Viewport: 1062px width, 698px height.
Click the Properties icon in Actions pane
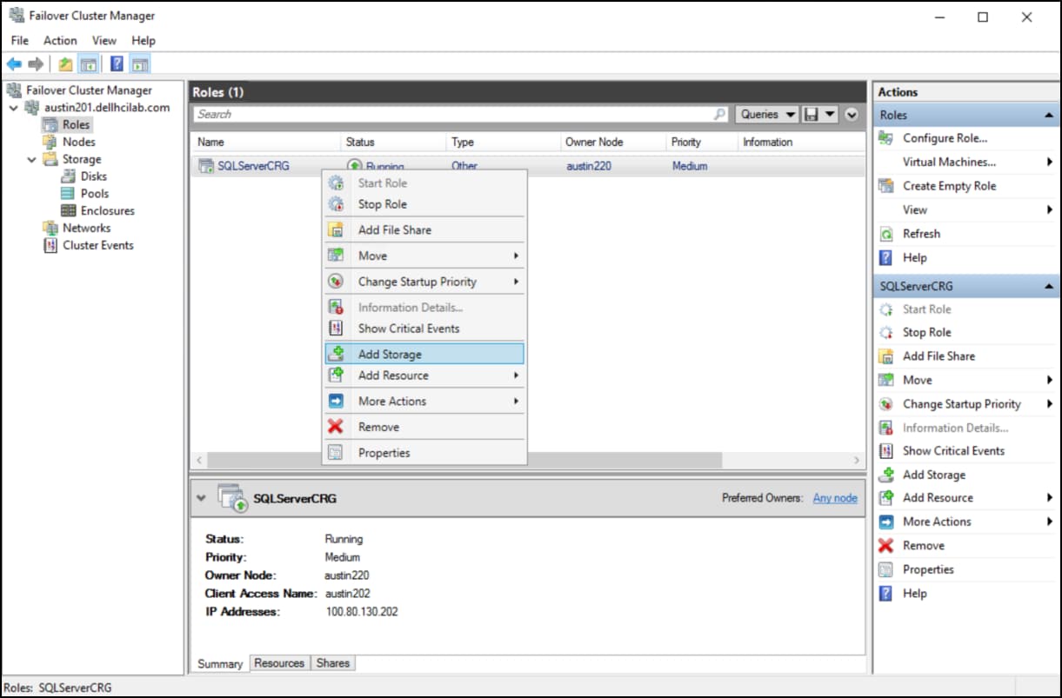pos(886,569)
